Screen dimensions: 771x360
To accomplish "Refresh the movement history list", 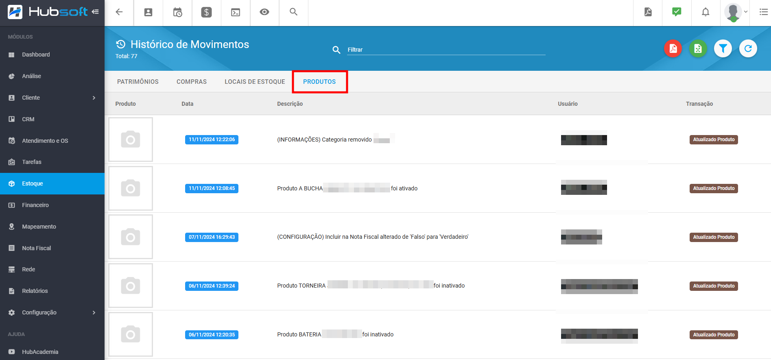I will coord(748,49).
